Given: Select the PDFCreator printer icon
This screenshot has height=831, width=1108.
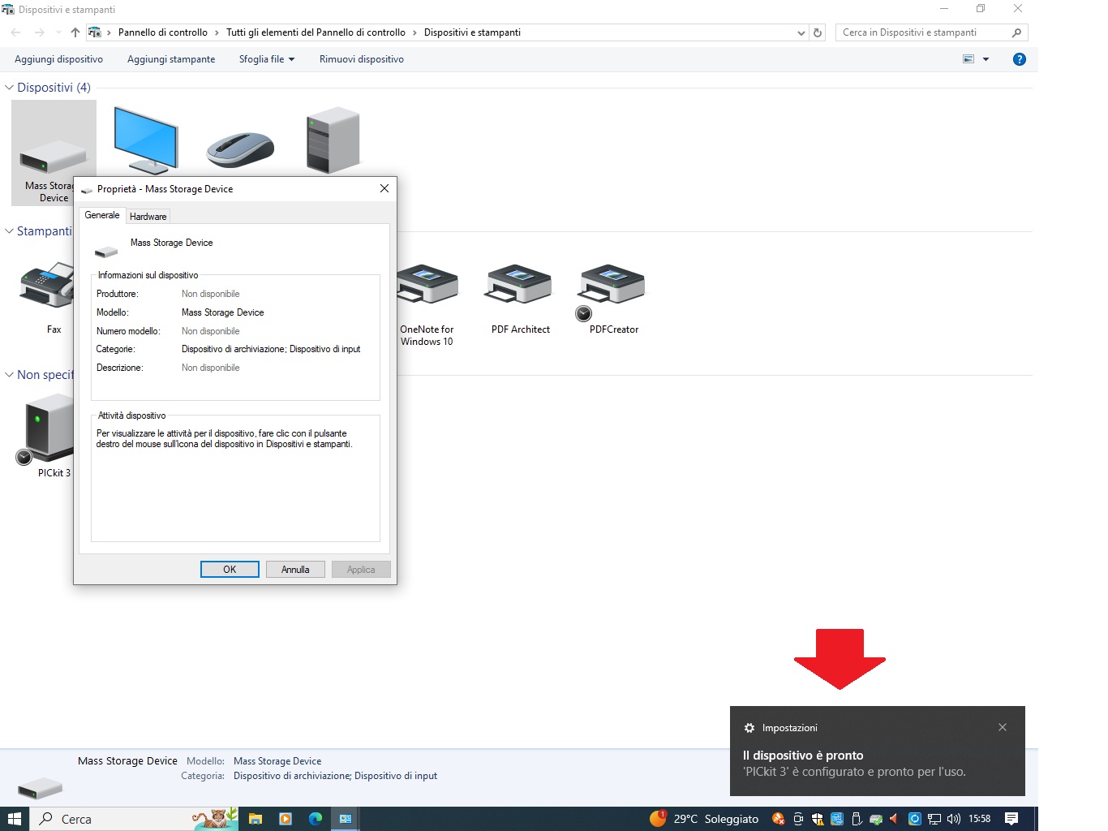Looking at the screenshot, I should (x=612, y=286).
